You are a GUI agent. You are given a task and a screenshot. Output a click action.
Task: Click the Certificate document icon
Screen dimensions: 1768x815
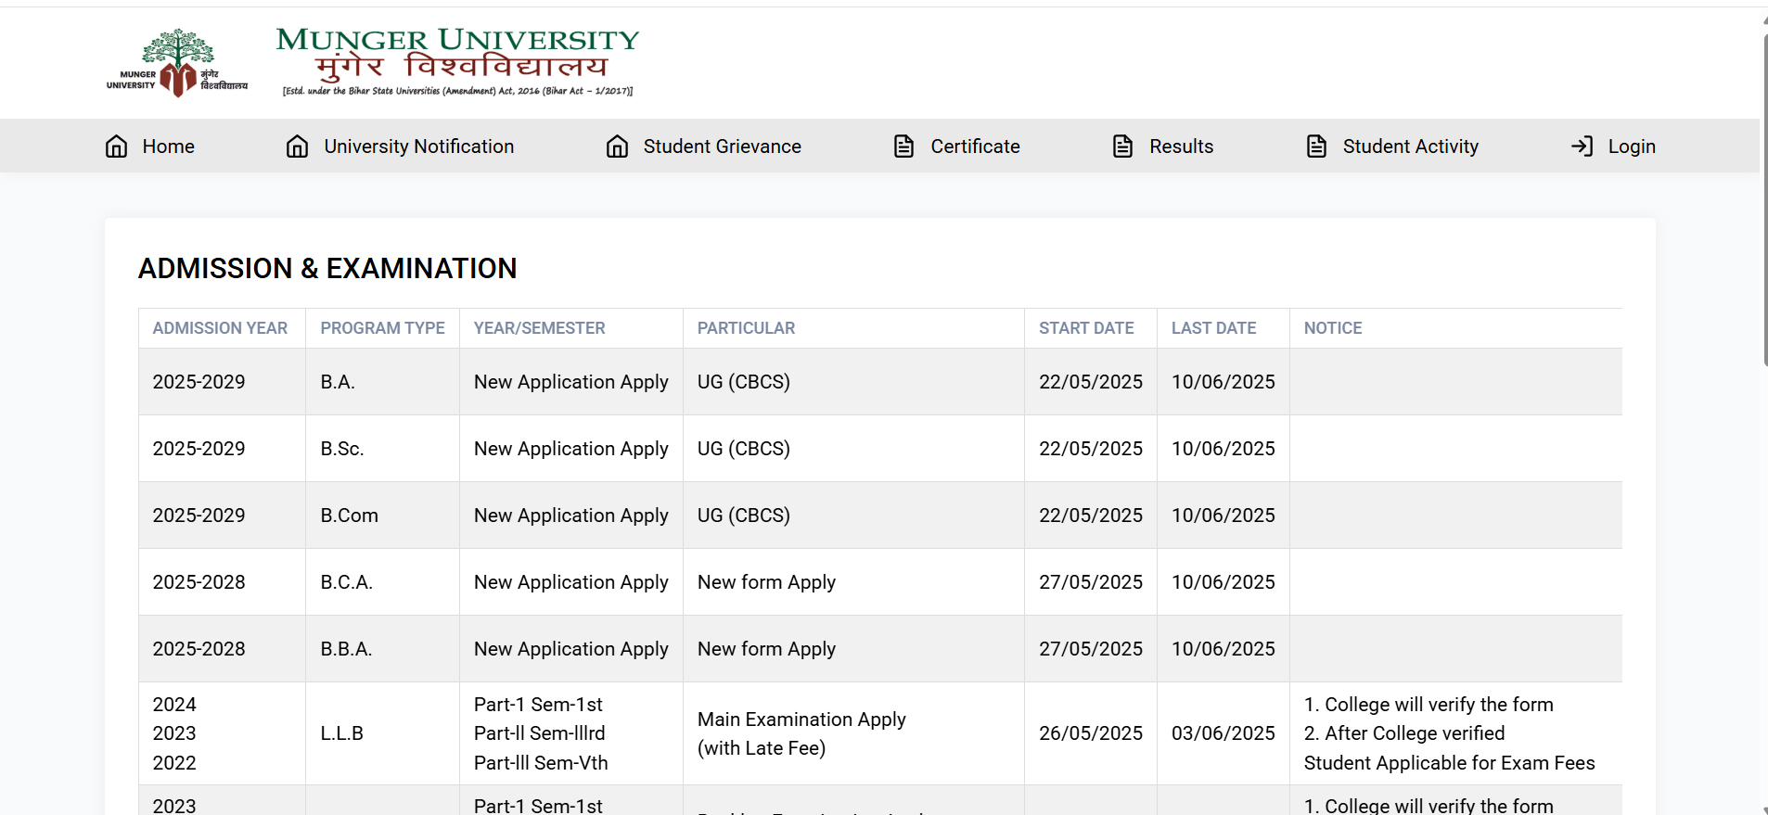[903, 146]
